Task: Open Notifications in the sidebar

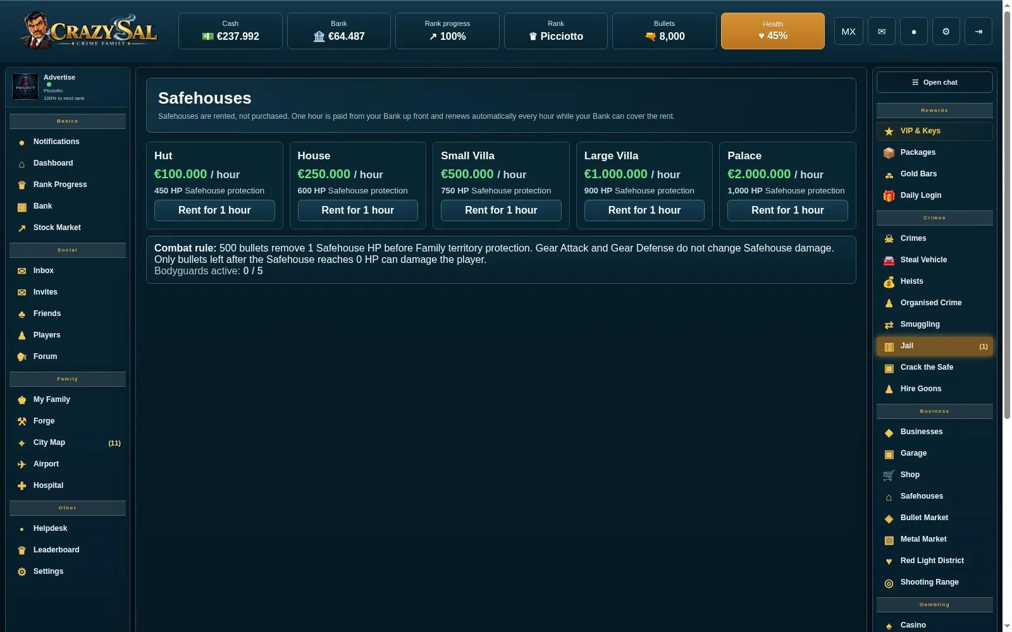Action: pos(68,142)
